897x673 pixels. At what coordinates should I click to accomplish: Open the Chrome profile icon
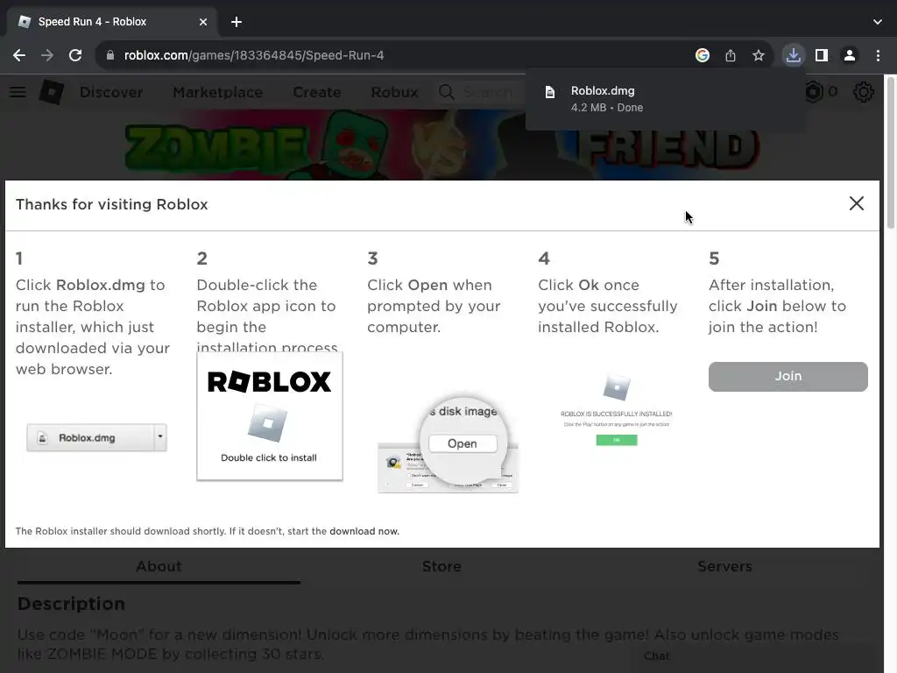coord(850,55)
